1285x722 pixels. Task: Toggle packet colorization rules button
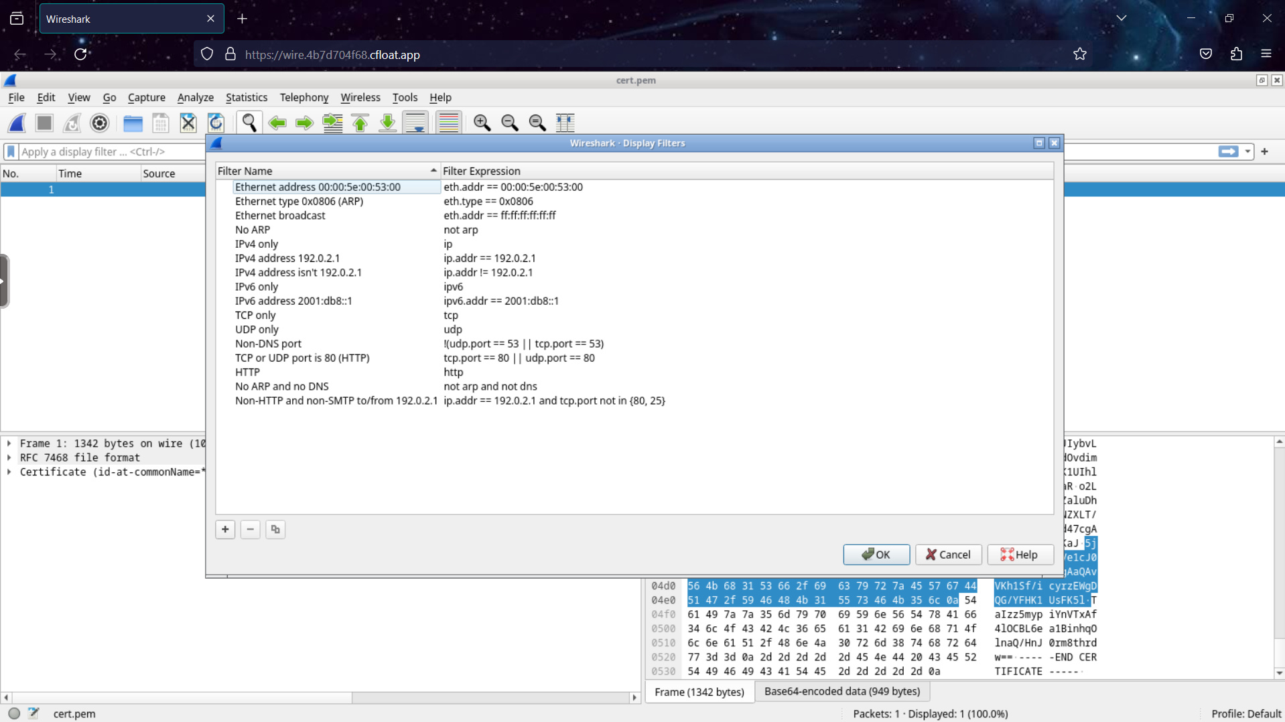[x=448, y=123]
